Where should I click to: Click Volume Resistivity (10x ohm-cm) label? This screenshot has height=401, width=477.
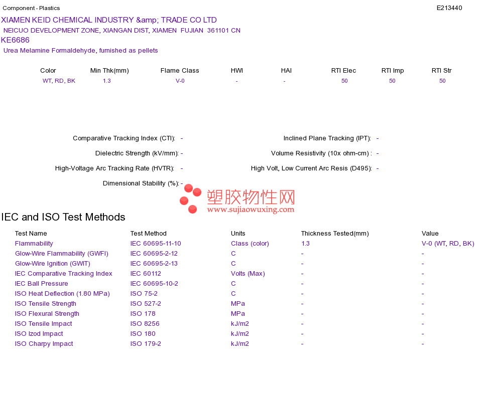(321, 153)
